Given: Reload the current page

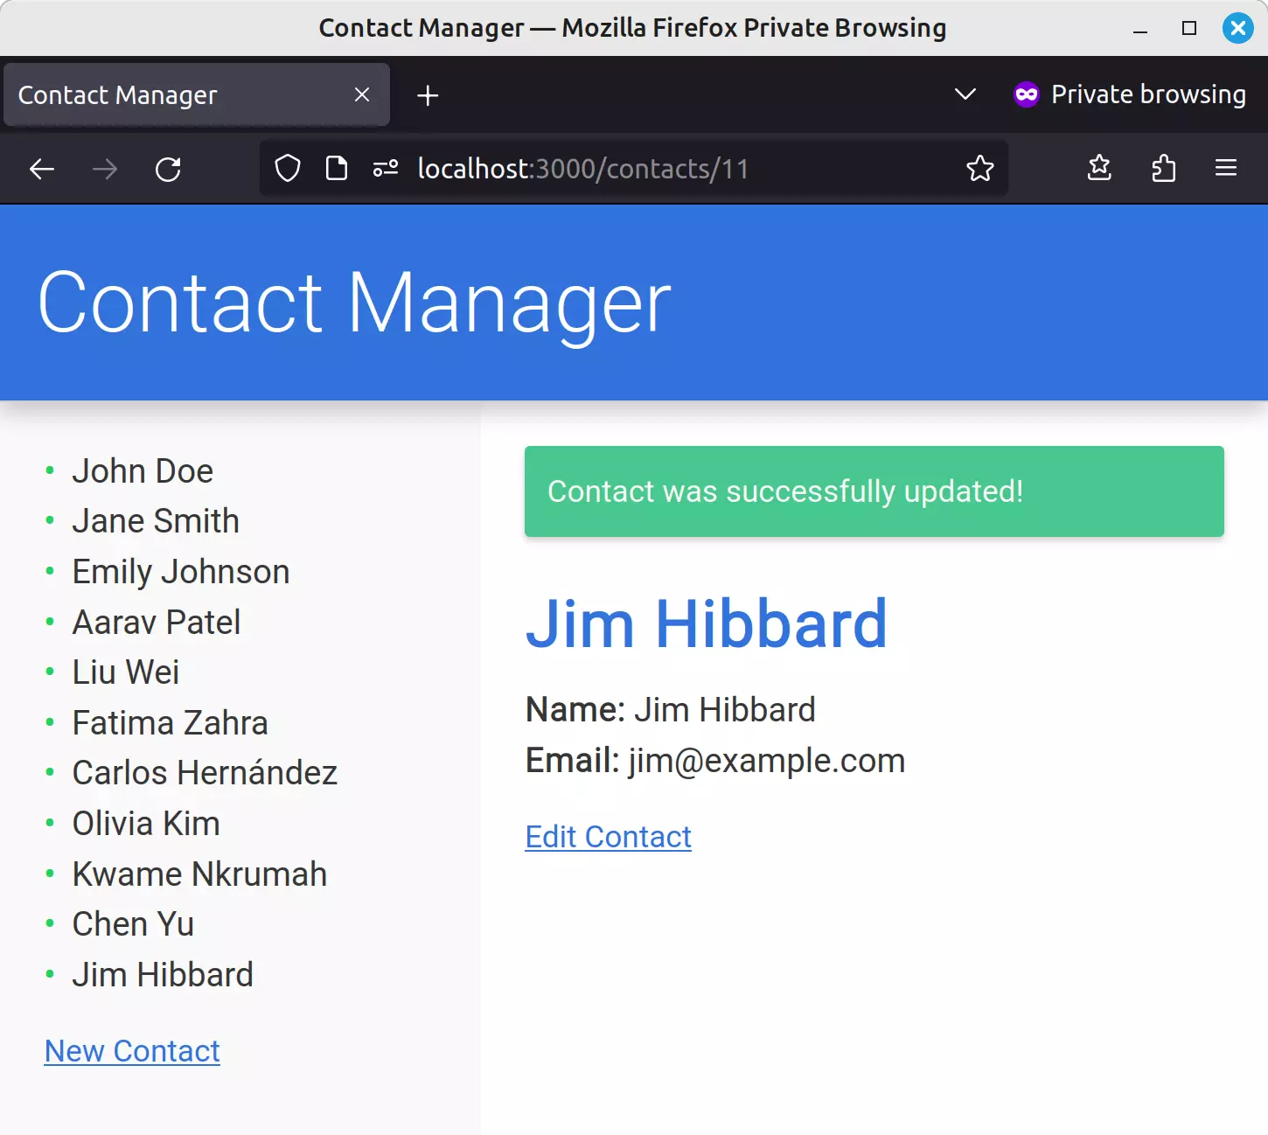Looking at the screenshot, I should click(x=168, y=169).
